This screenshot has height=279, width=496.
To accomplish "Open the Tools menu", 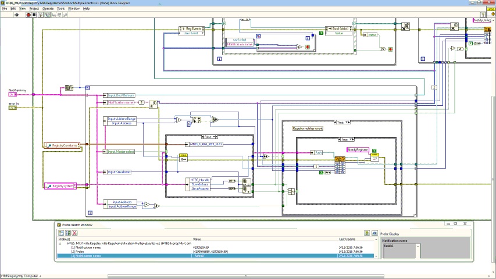I will click(x=60, y=9).
